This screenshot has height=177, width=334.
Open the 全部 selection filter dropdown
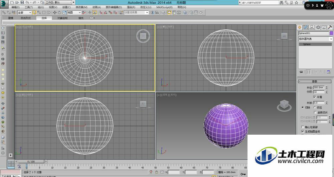24,13
